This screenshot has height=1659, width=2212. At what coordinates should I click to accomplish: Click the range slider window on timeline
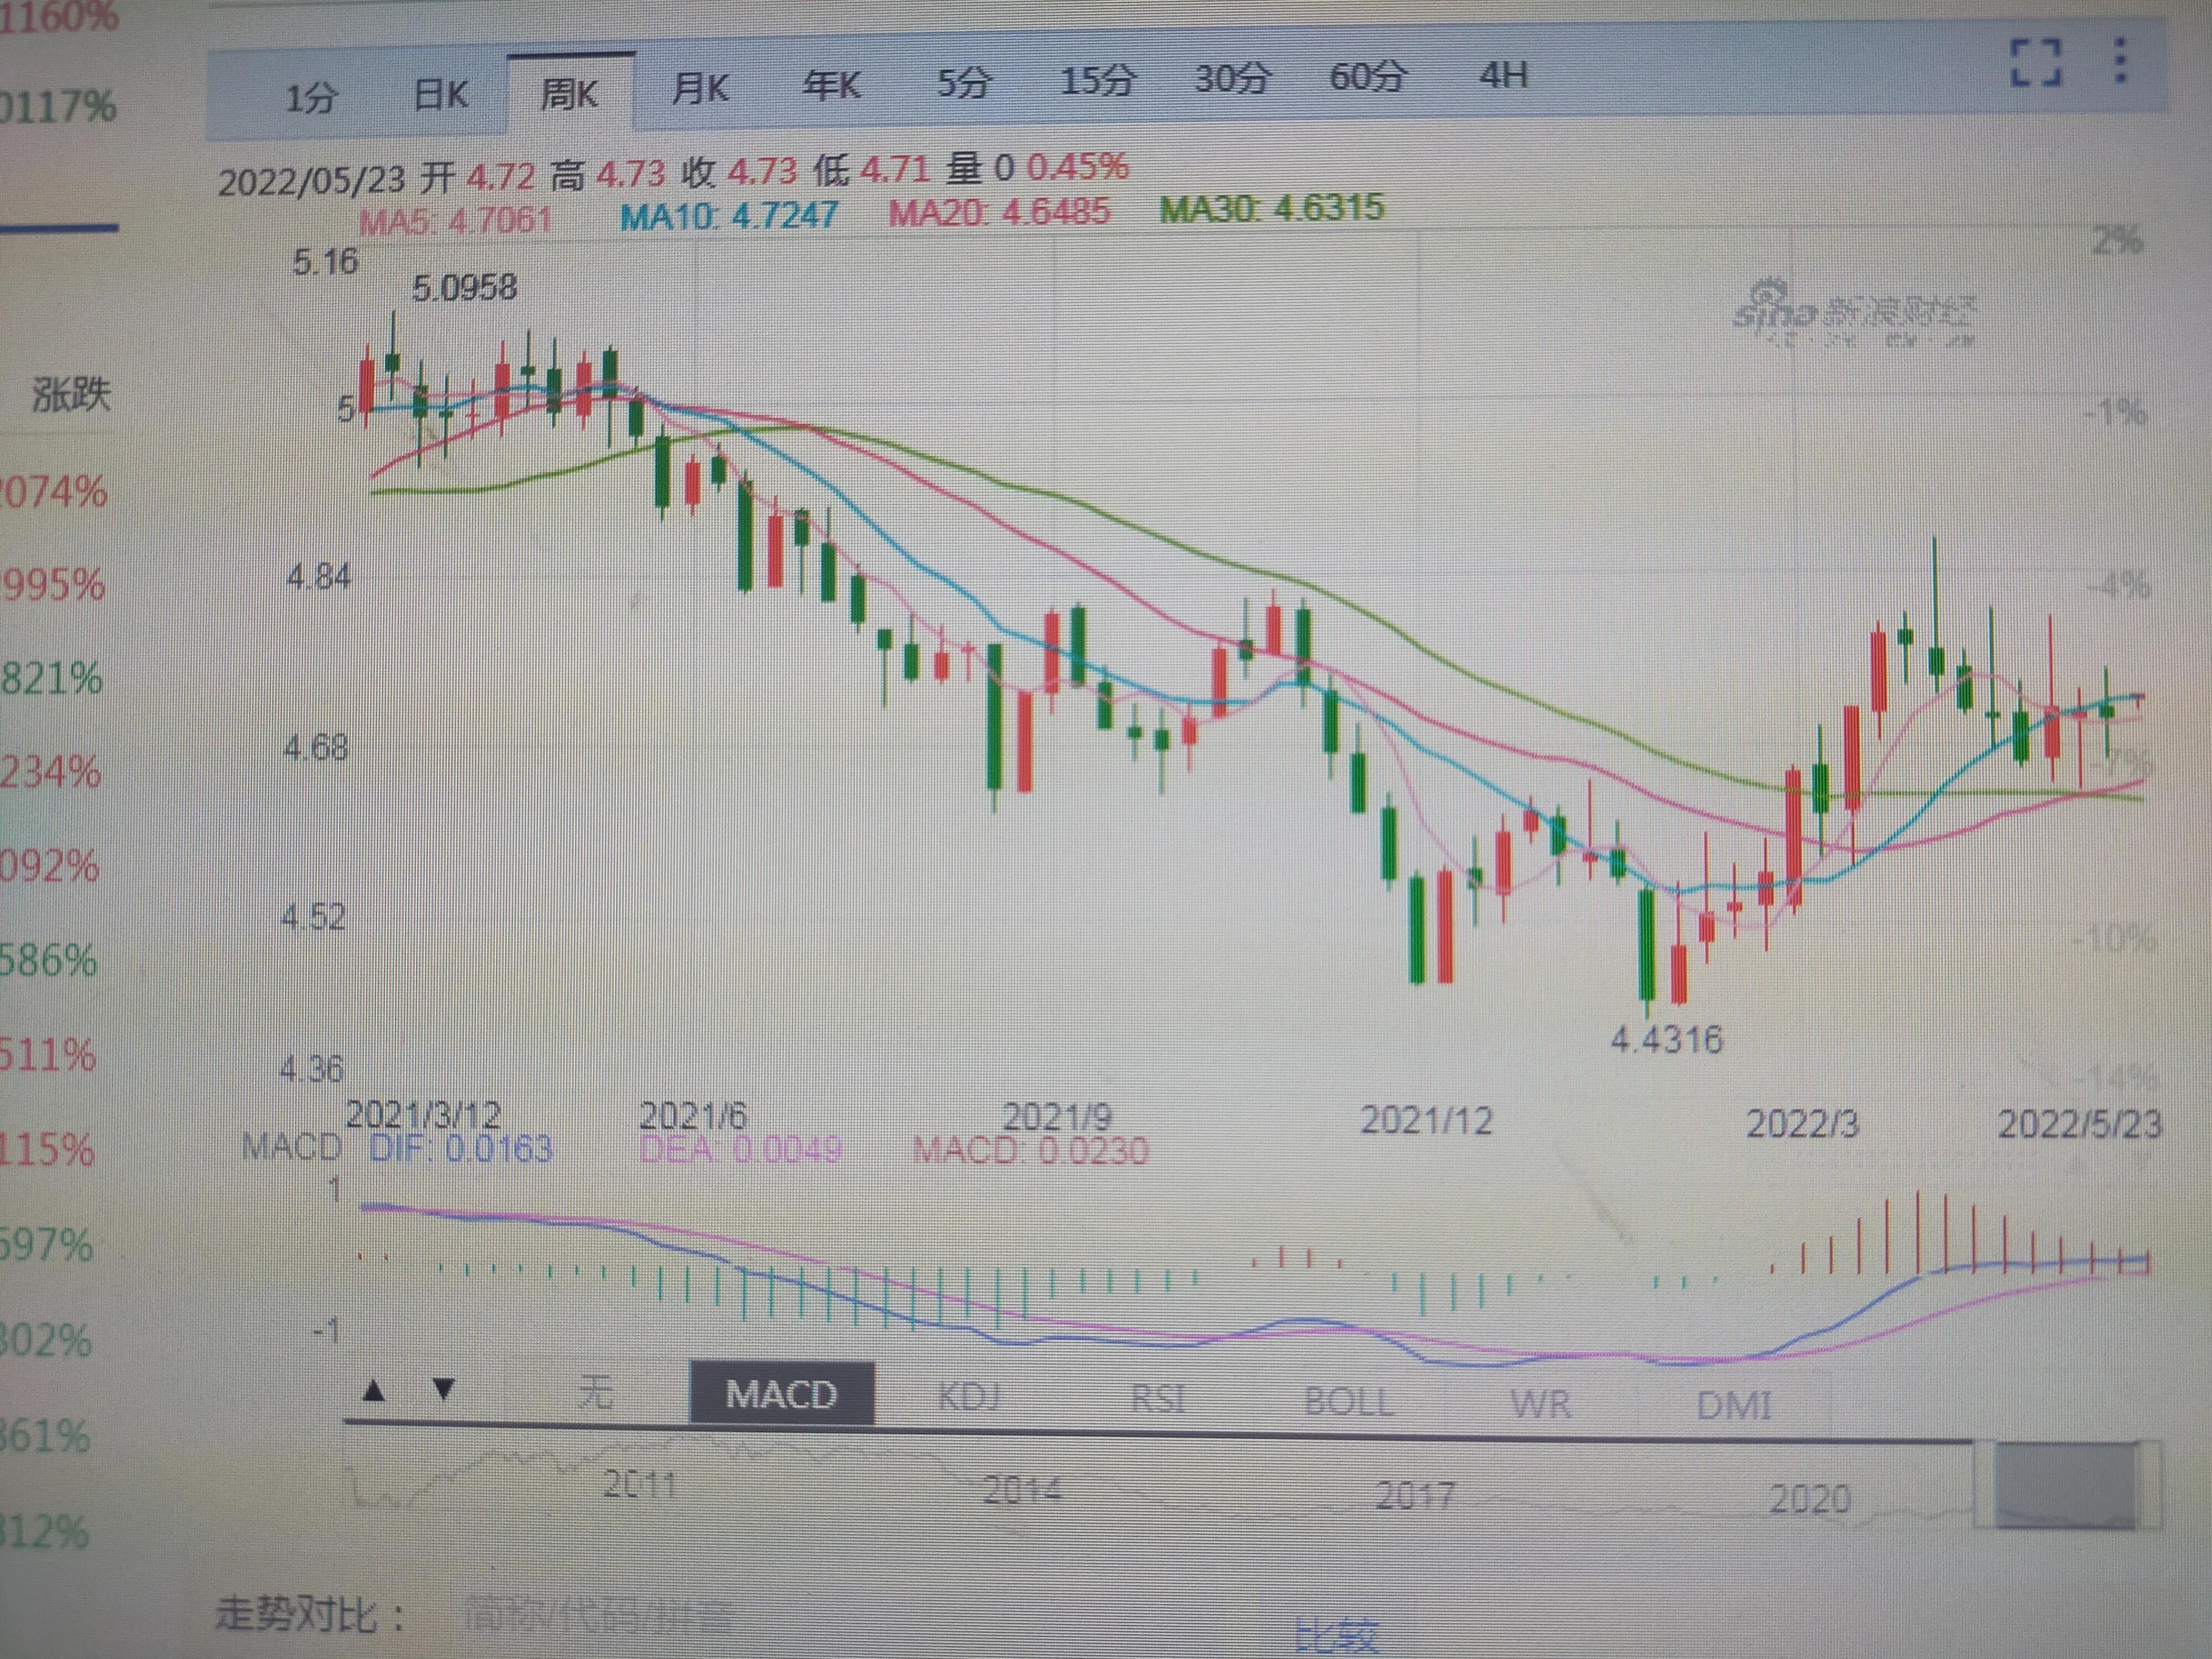[2066, 1486]
